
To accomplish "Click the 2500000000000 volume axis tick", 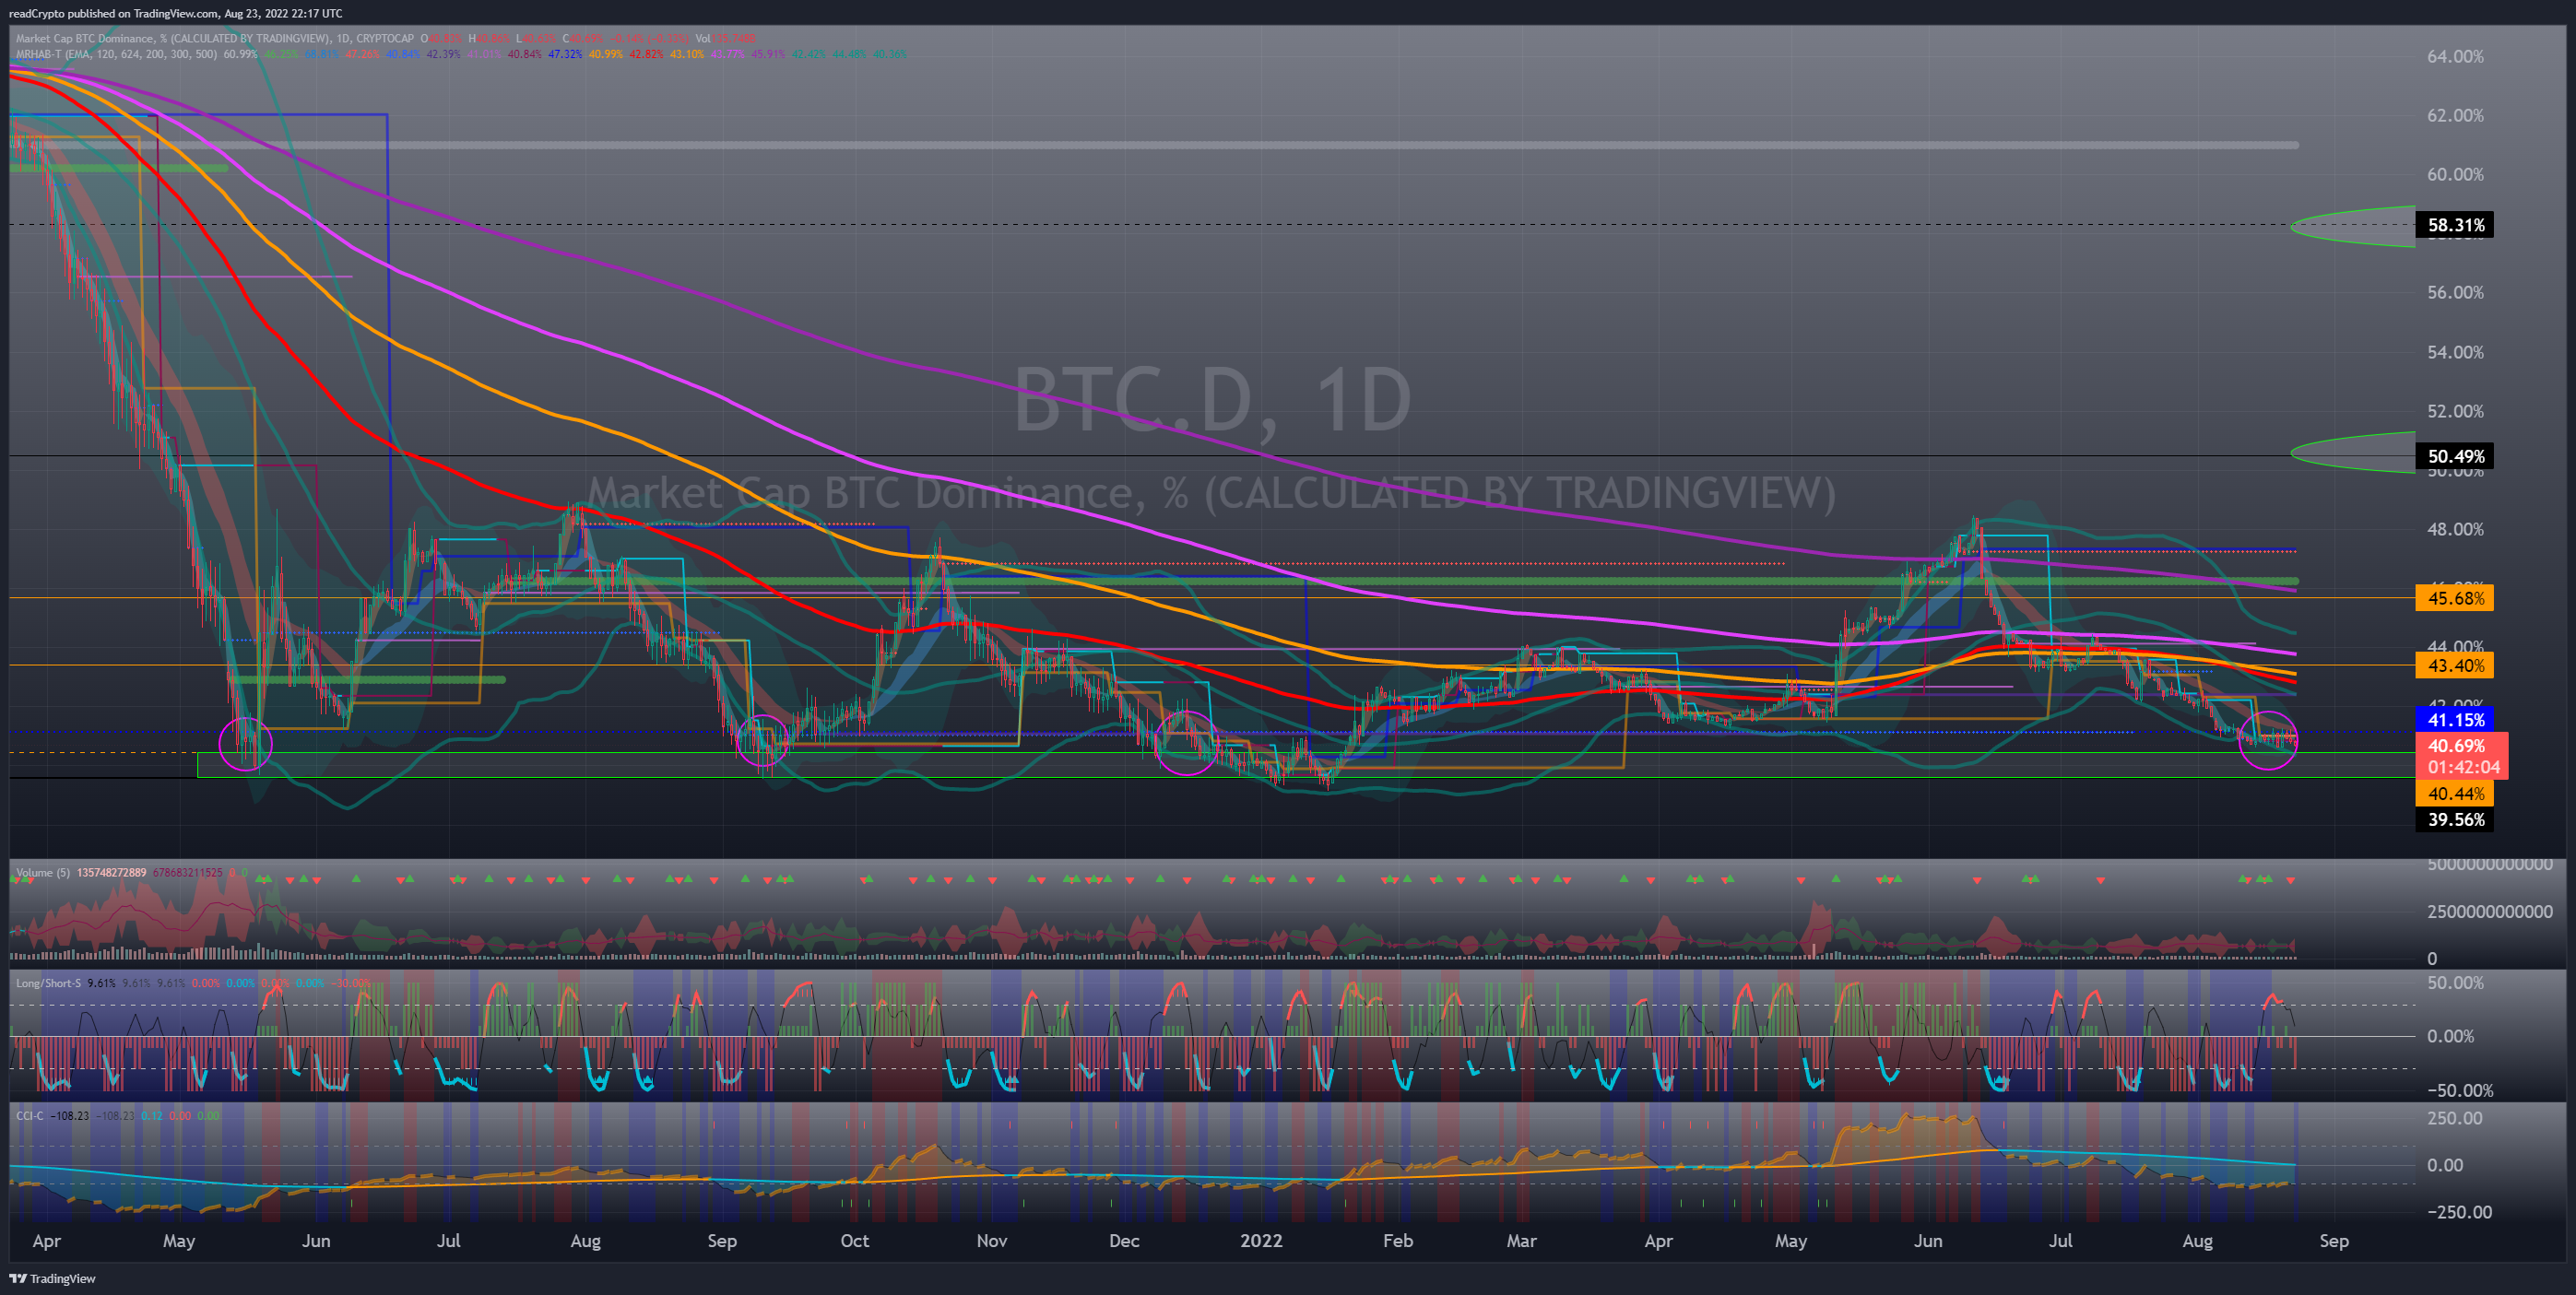I will click(x=2489, y=911).
